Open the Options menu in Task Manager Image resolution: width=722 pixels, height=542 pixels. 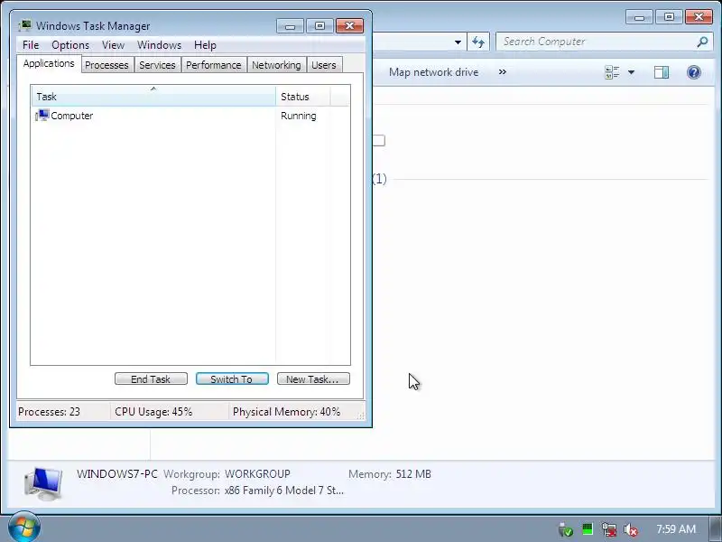tap(70, 45)
